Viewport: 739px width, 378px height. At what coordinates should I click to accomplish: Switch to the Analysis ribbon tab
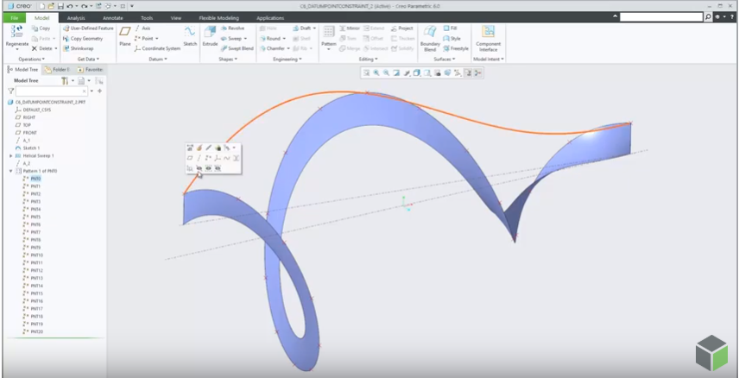click(76, 17)
